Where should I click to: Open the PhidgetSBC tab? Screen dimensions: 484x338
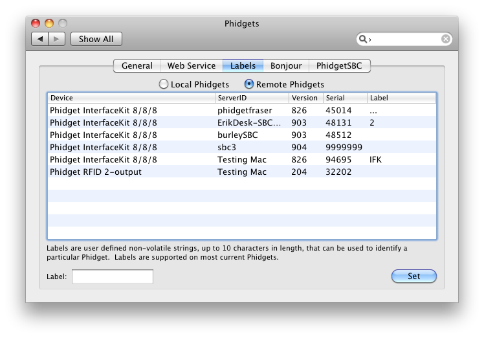(x=339, y=65)
